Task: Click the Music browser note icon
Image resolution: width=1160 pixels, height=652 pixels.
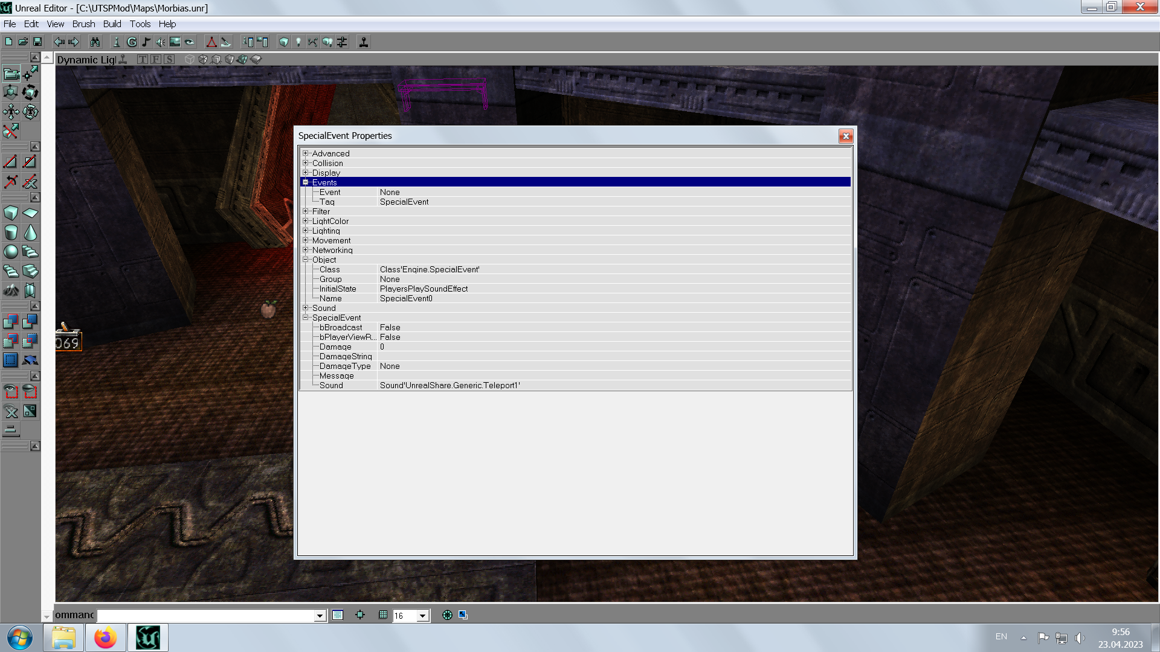Action: (x=146, y=42)
